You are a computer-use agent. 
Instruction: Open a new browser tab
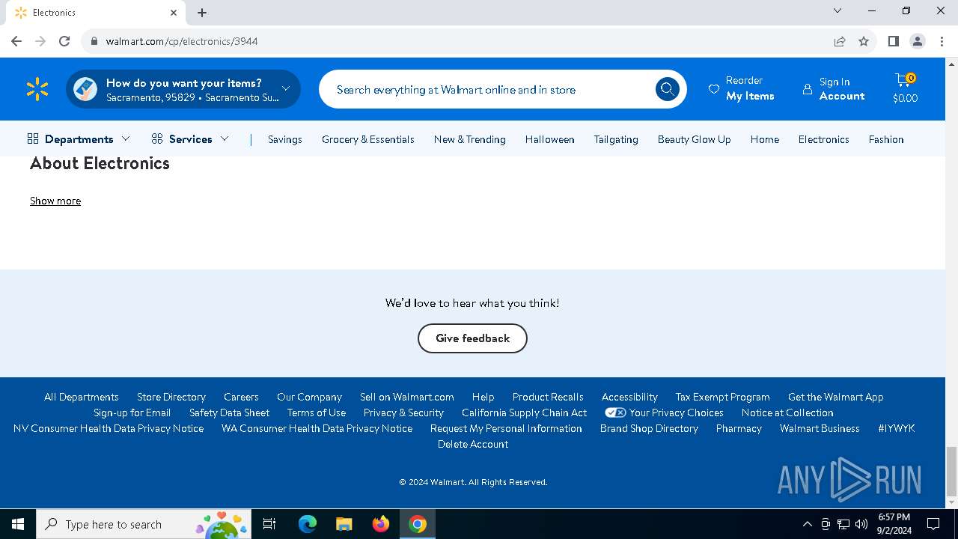click(x=202, y=13)
